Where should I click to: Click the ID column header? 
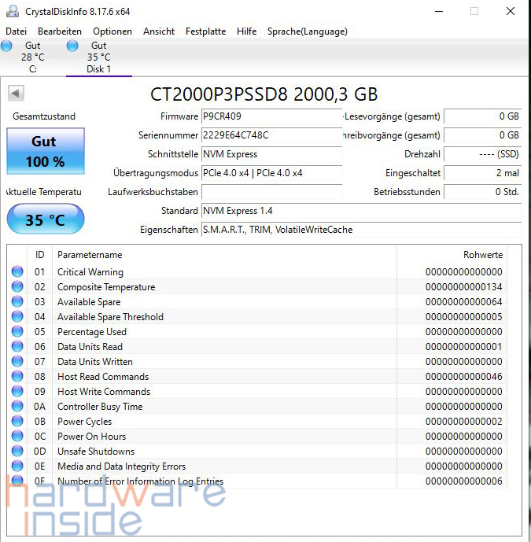40,255
